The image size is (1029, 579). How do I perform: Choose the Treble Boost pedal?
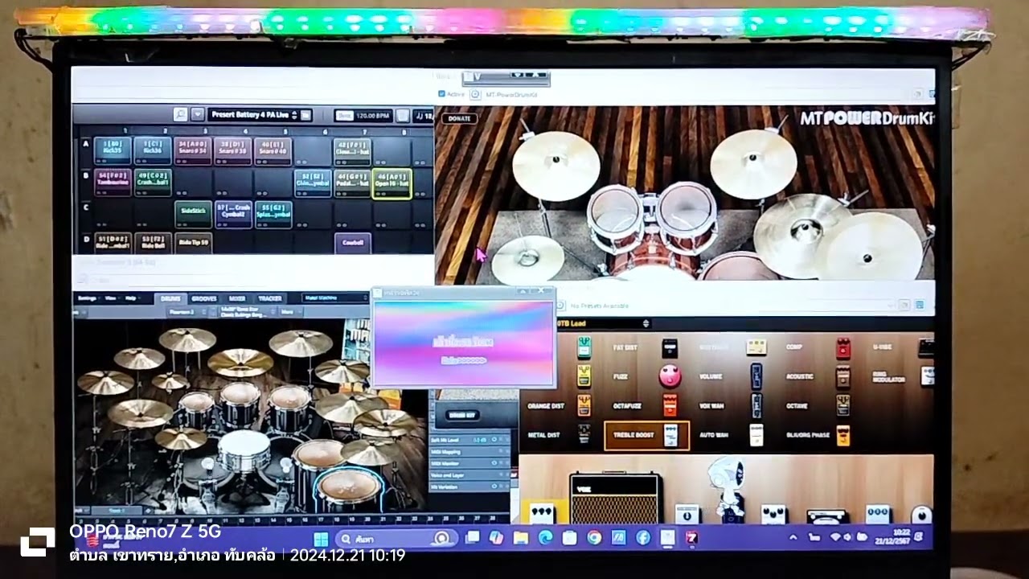(x=646, y=435)
